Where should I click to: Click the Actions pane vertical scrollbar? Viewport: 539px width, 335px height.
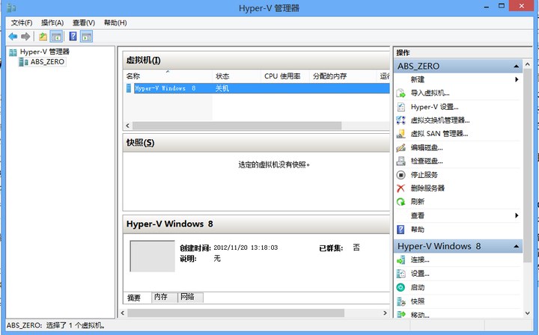[x=528, y=165]
